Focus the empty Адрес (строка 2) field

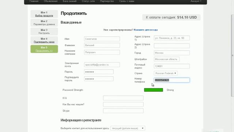click(x=172, y=45)
